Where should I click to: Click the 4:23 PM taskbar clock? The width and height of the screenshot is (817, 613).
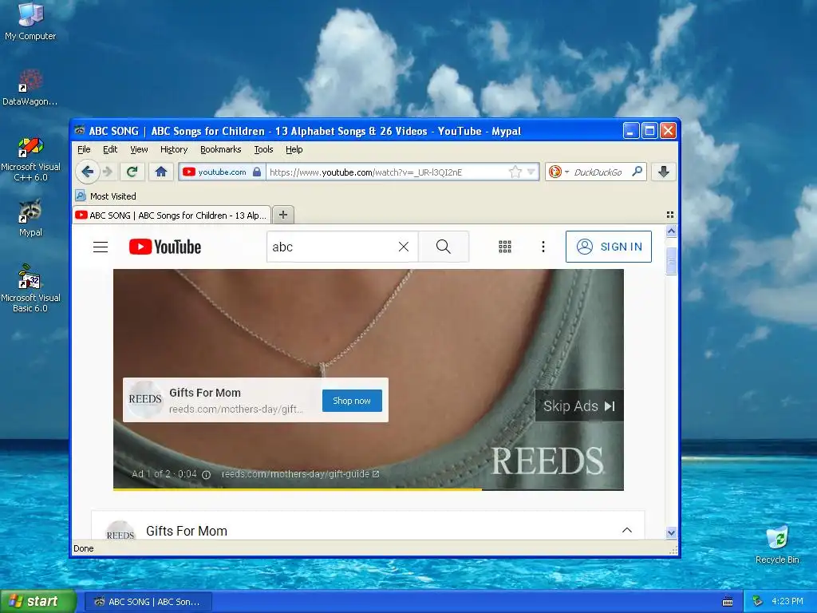tap(787, 601)
